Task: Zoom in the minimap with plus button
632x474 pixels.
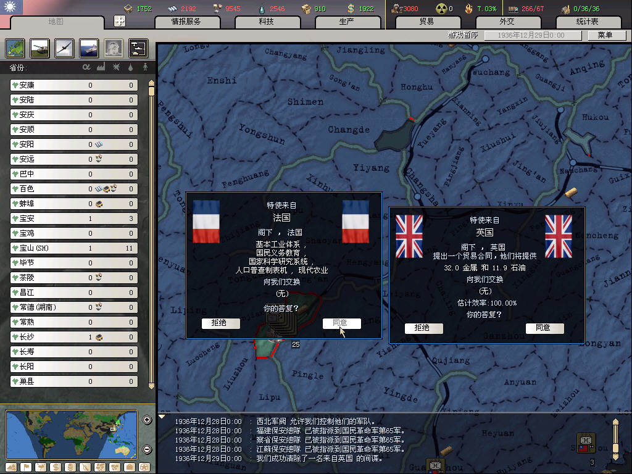Action: pyautogui.click(x=147, y=420)
